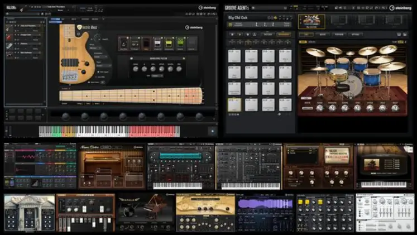
Task: Select highlighted group 3 button above pads
Action: point(248,42)
